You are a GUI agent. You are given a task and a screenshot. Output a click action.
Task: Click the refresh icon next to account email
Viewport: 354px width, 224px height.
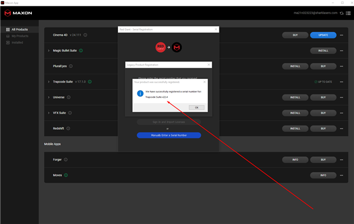click(x=342, y=13)
